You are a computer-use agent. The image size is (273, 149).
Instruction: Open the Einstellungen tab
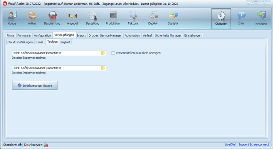[x=193, y=35]
